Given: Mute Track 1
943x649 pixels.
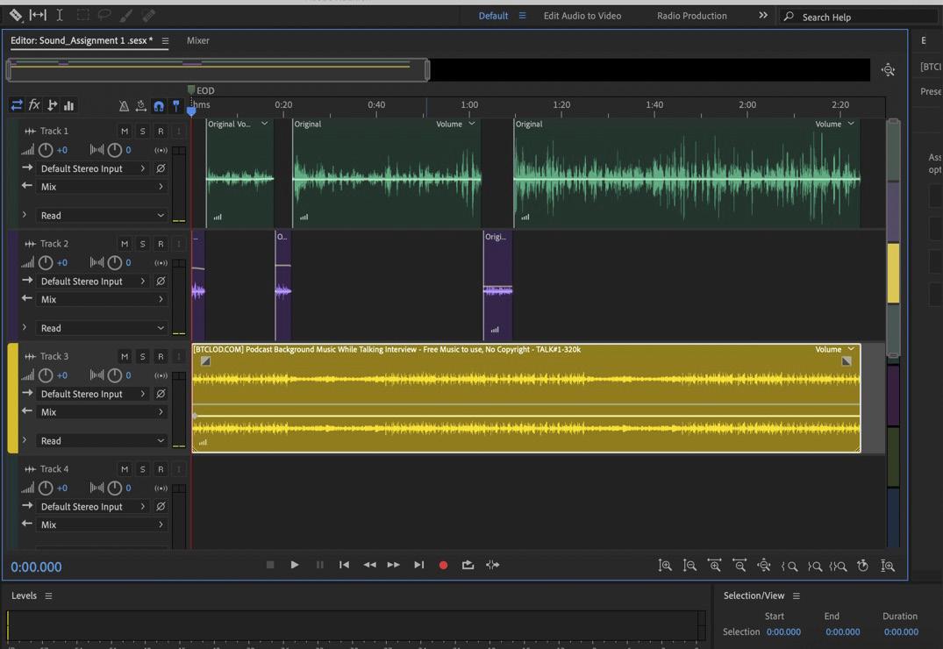Looking at the screenshot, I should point(125,132).
